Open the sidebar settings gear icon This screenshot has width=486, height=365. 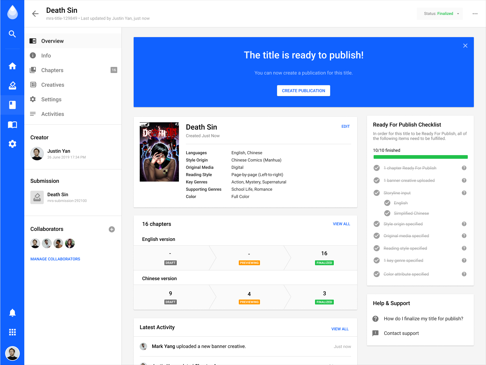coord(12,144)
